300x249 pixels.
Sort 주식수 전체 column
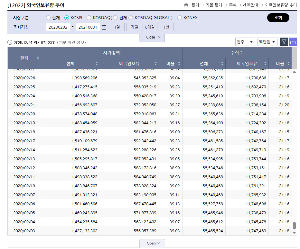tap(222, 64)
